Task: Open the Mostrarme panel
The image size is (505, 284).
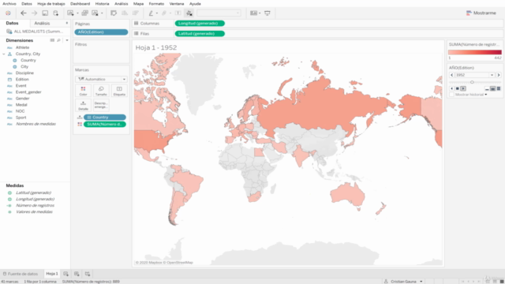Action: 481,13
